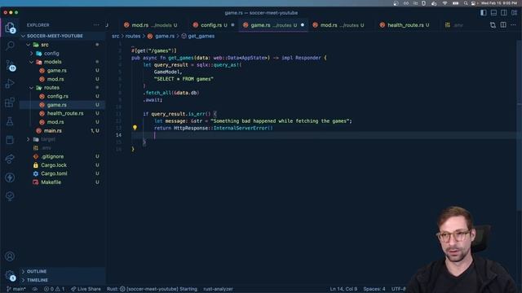Click the open changes icon in editor toolbar
This screenshot has height=293, width=522.
coord(493,25)
